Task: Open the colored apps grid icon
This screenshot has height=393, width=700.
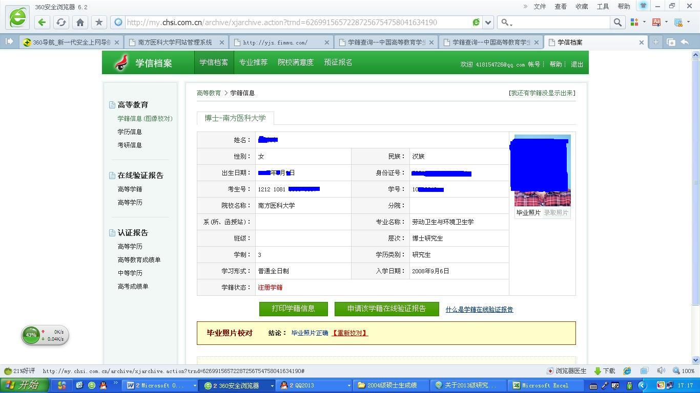Action: click(634, 22)
